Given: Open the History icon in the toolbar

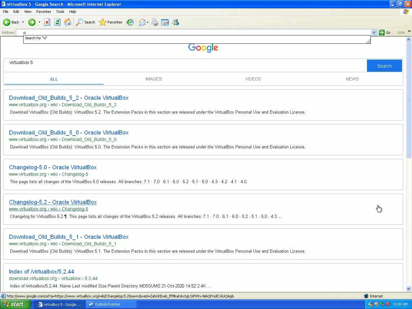Looking at the screenshot, I should click(130, 22).
